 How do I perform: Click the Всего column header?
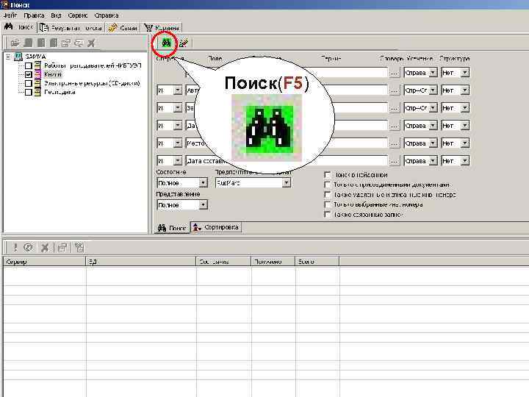pyautogui.click(x=317, y=262)
